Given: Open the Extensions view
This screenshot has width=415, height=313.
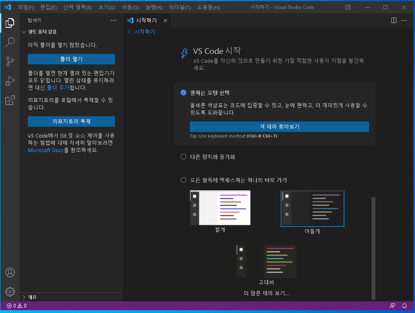Looking at the screenshot, I should point(10,100).
